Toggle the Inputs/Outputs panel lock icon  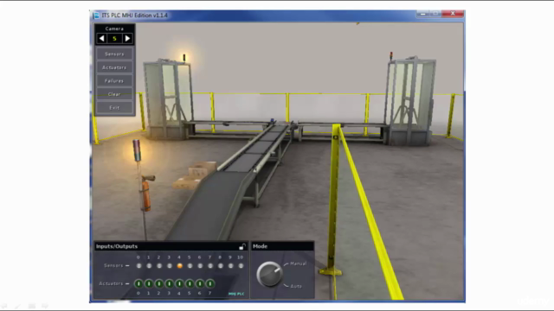(x=242, y=246)
